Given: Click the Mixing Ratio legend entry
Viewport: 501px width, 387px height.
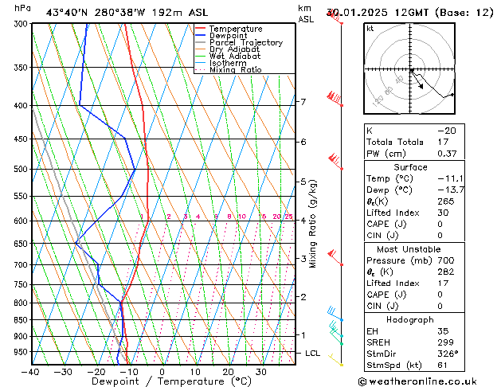Looking at the screenshot, I should [229, 70].
